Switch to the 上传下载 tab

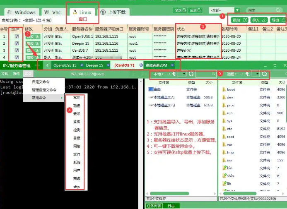tap(114, 12)
